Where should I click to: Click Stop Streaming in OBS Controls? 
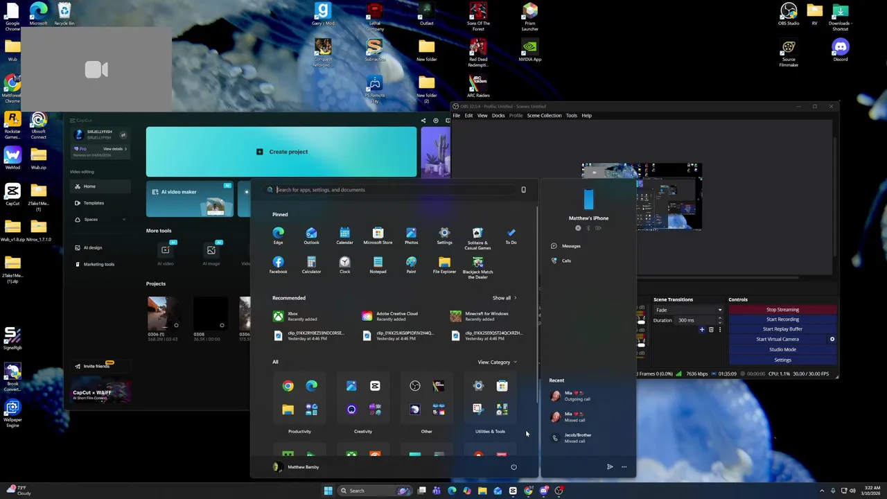point(782,310)
